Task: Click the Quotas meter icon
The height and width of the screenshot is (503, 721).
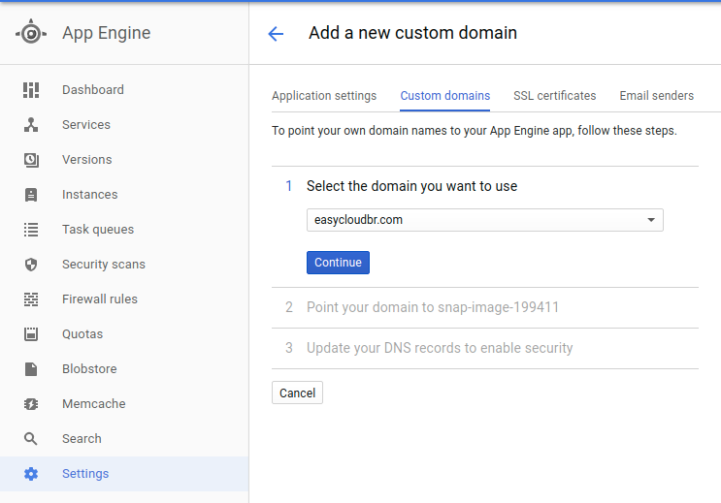Action: point(31,334)
